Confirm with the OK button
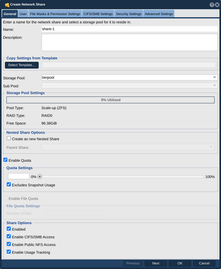221x269 pixels. 180,263
